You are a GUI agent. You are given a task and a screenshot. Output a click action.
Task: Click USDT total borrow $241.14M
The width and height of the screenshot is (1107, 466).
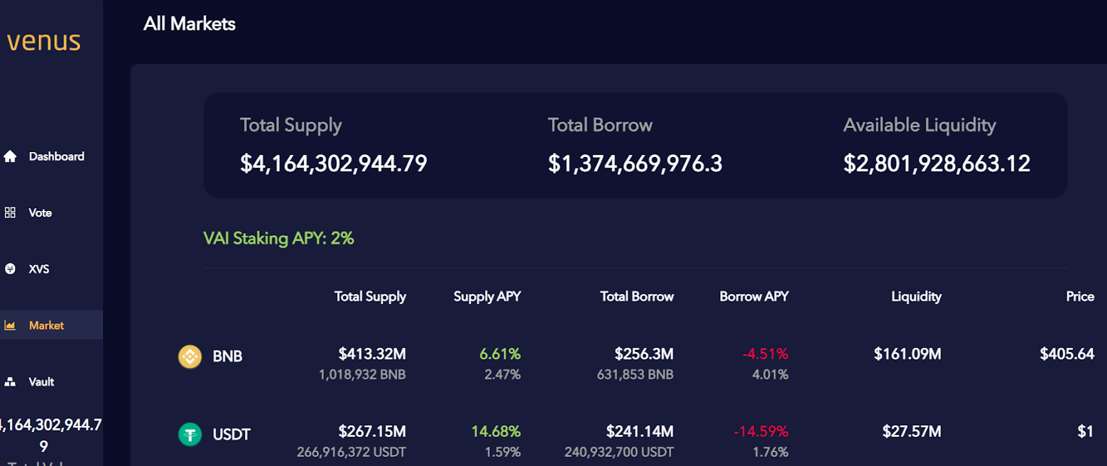[640, 431]
